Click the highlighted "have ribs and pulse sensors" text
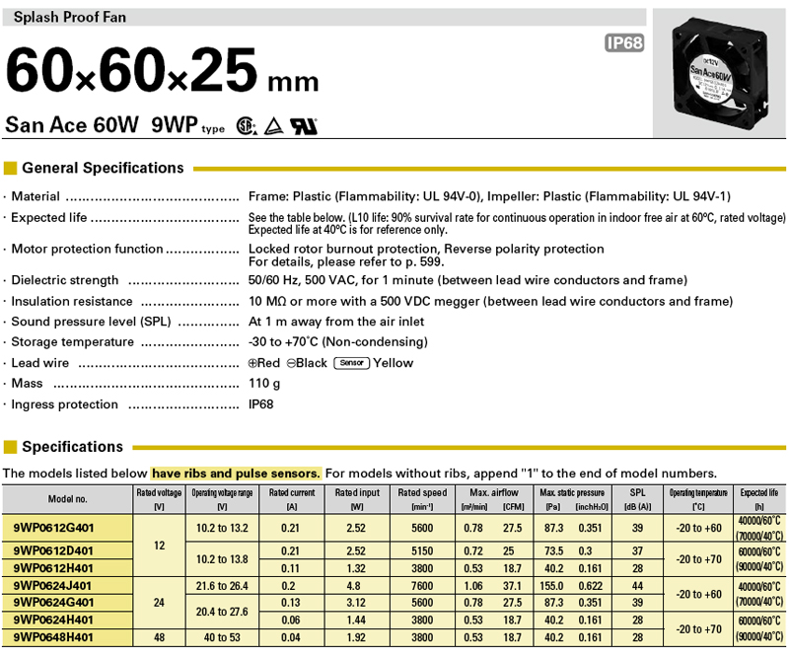789x658 pixels. (x=236, y=474)
